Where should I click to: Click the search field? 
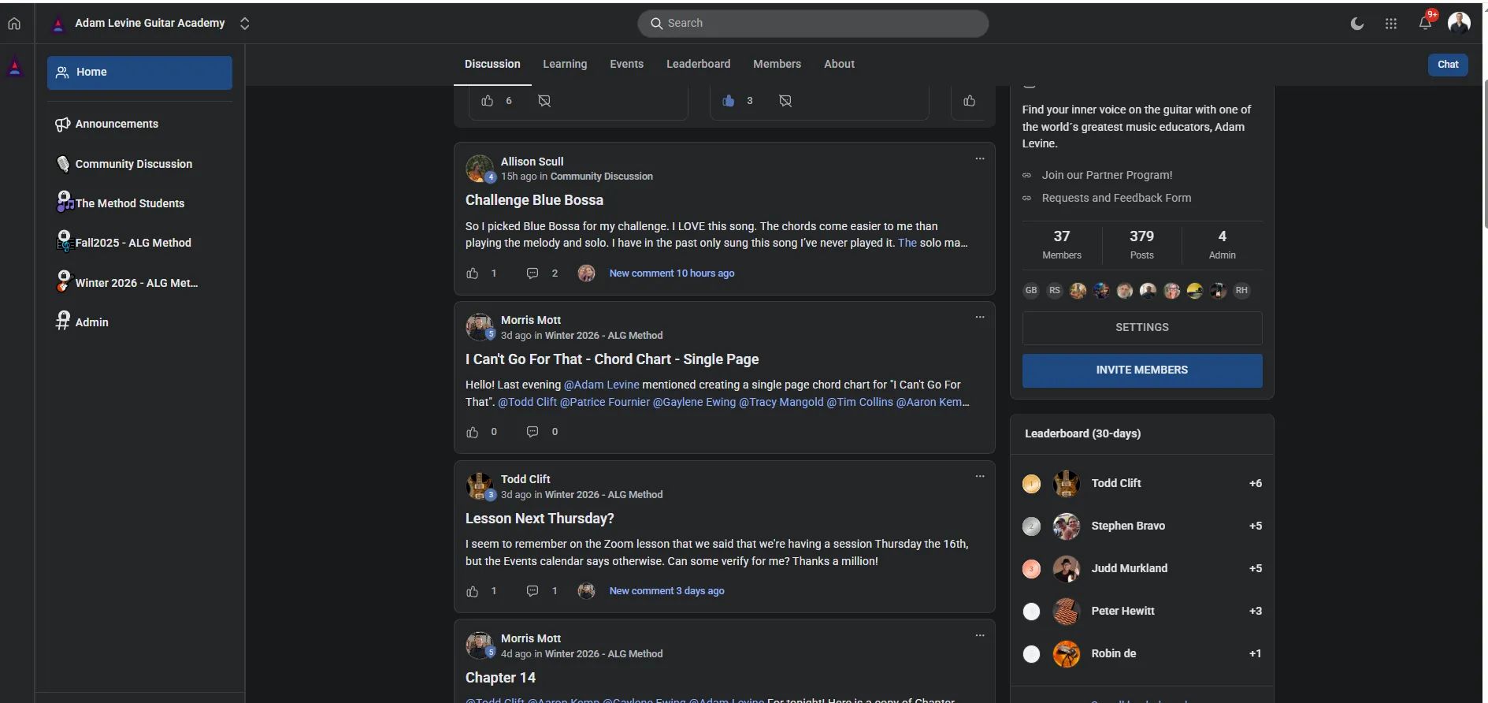coord(813,24)
